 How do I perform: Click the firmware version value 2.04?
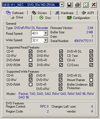tap(90, 28)
